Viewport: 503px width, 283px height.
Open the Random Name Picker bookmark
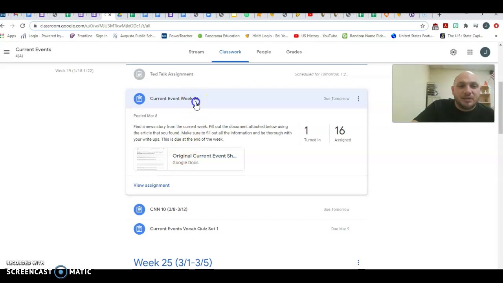point(364,36)
